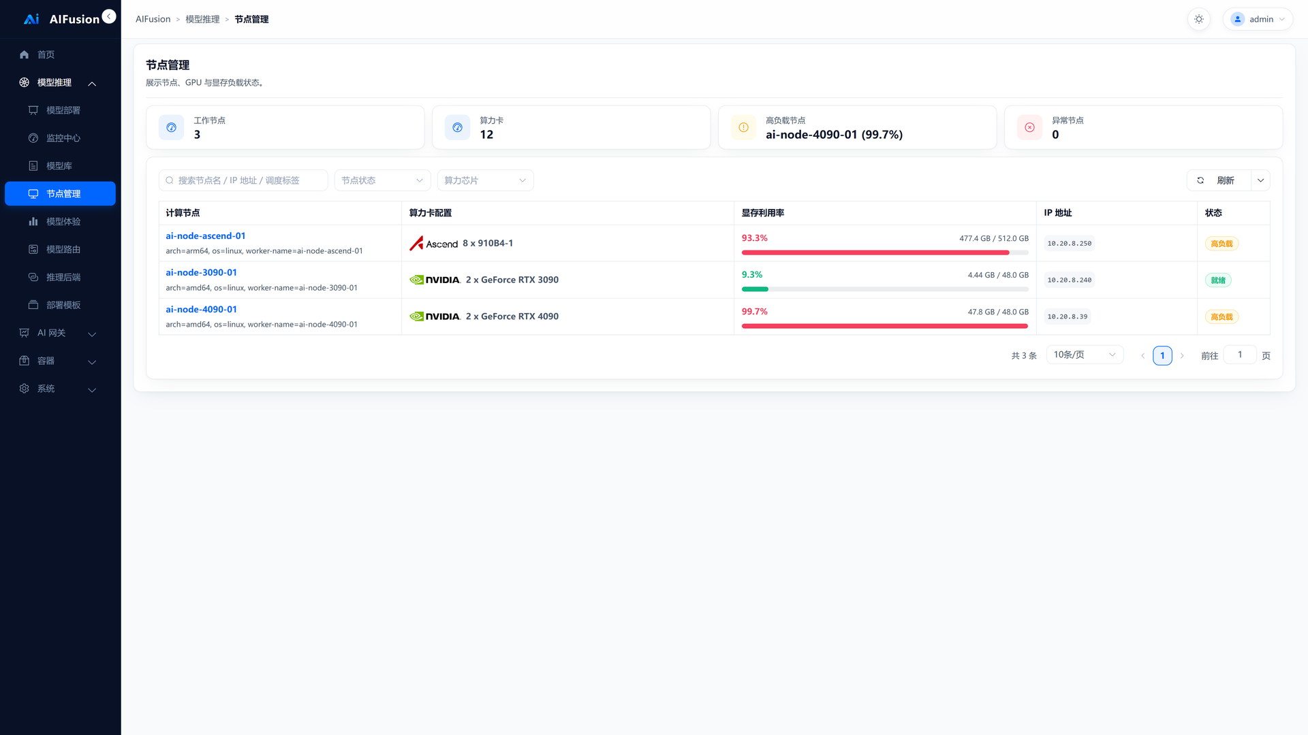Viewport: 1308px width, 735px height.
Task: Open the admin user avatar menu
Action: click(x=1258, y=19)
